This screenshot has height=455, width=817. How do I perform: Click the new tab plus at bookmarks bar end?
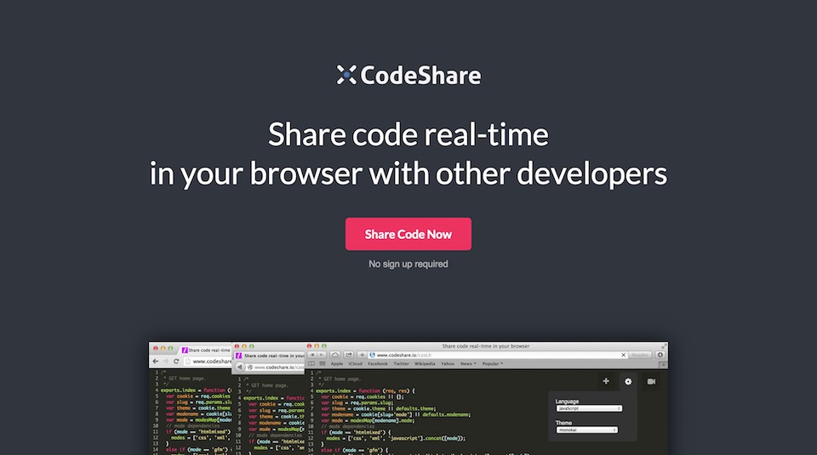[663, 364]
